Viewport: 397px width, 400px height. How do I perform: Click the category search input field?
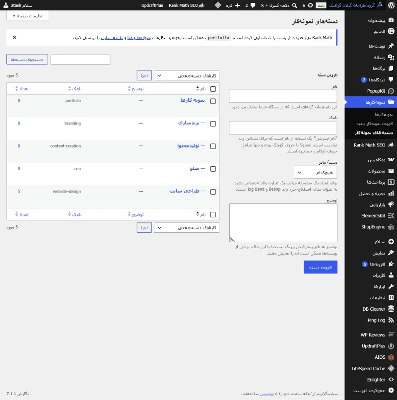pos(80,59)
